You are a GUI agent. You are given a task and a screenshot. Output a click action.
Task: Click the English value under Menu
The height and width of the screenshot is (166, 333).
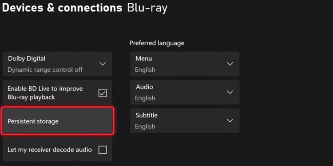(x=145, y=69)
